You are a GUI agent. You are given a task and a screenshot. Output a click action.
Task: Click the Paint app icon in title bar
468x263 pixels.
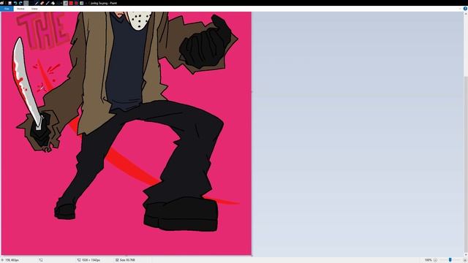tap(2, 3)
